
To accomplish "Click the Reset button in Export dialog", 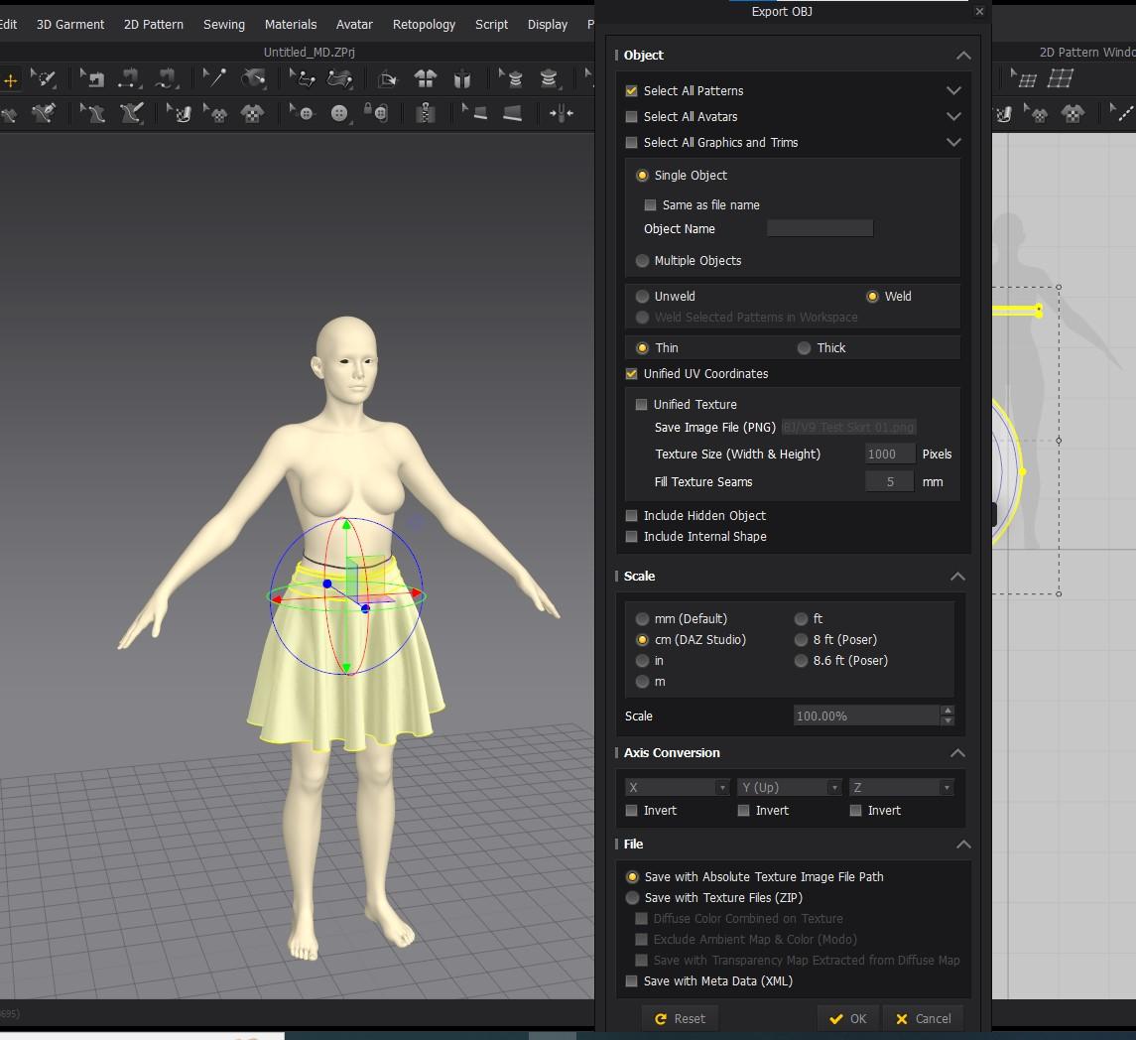I will pyautogui.click(x=680, y=1018).
